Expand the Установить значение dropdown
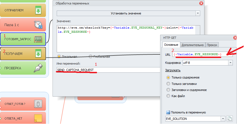Screen dimensions: 245x124 pos(197,13)
